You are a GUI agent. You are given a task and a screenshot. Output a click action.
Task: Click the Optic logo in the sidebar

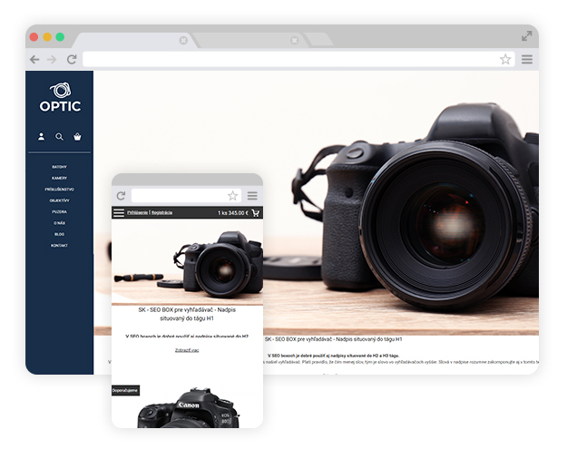pos(60,98)
